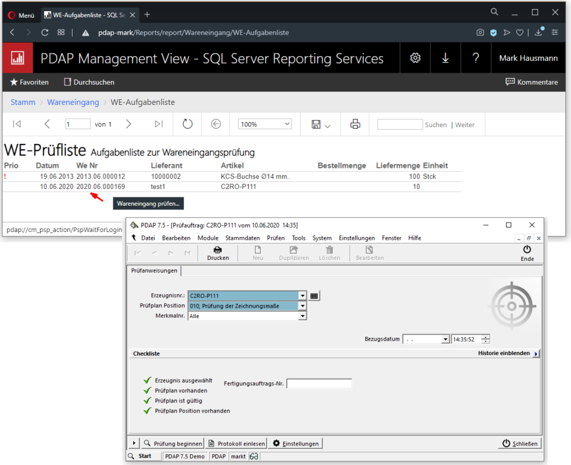Open Opera speed dial grid icon

(61, 32)
